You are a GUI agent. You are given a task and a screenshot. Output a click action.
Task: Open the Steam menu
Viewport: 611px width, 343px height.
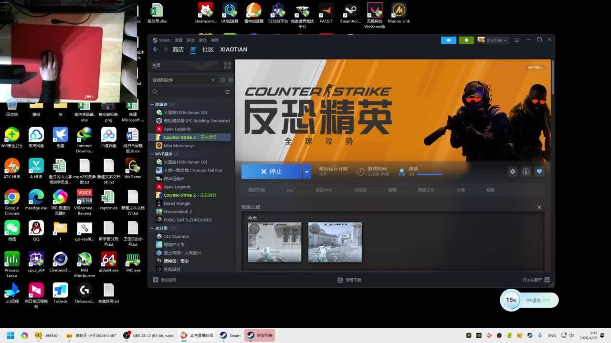(x=162, y=40)
